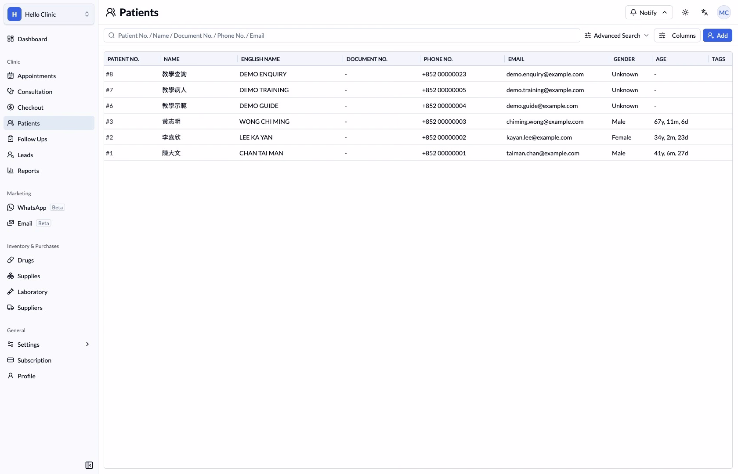Select DEMO GUIDE patient name

[x=259, y=105]
